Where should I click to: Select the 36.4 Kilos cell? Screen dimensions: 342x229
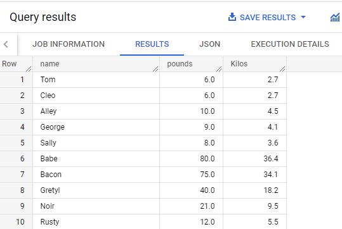coord(255,159)
